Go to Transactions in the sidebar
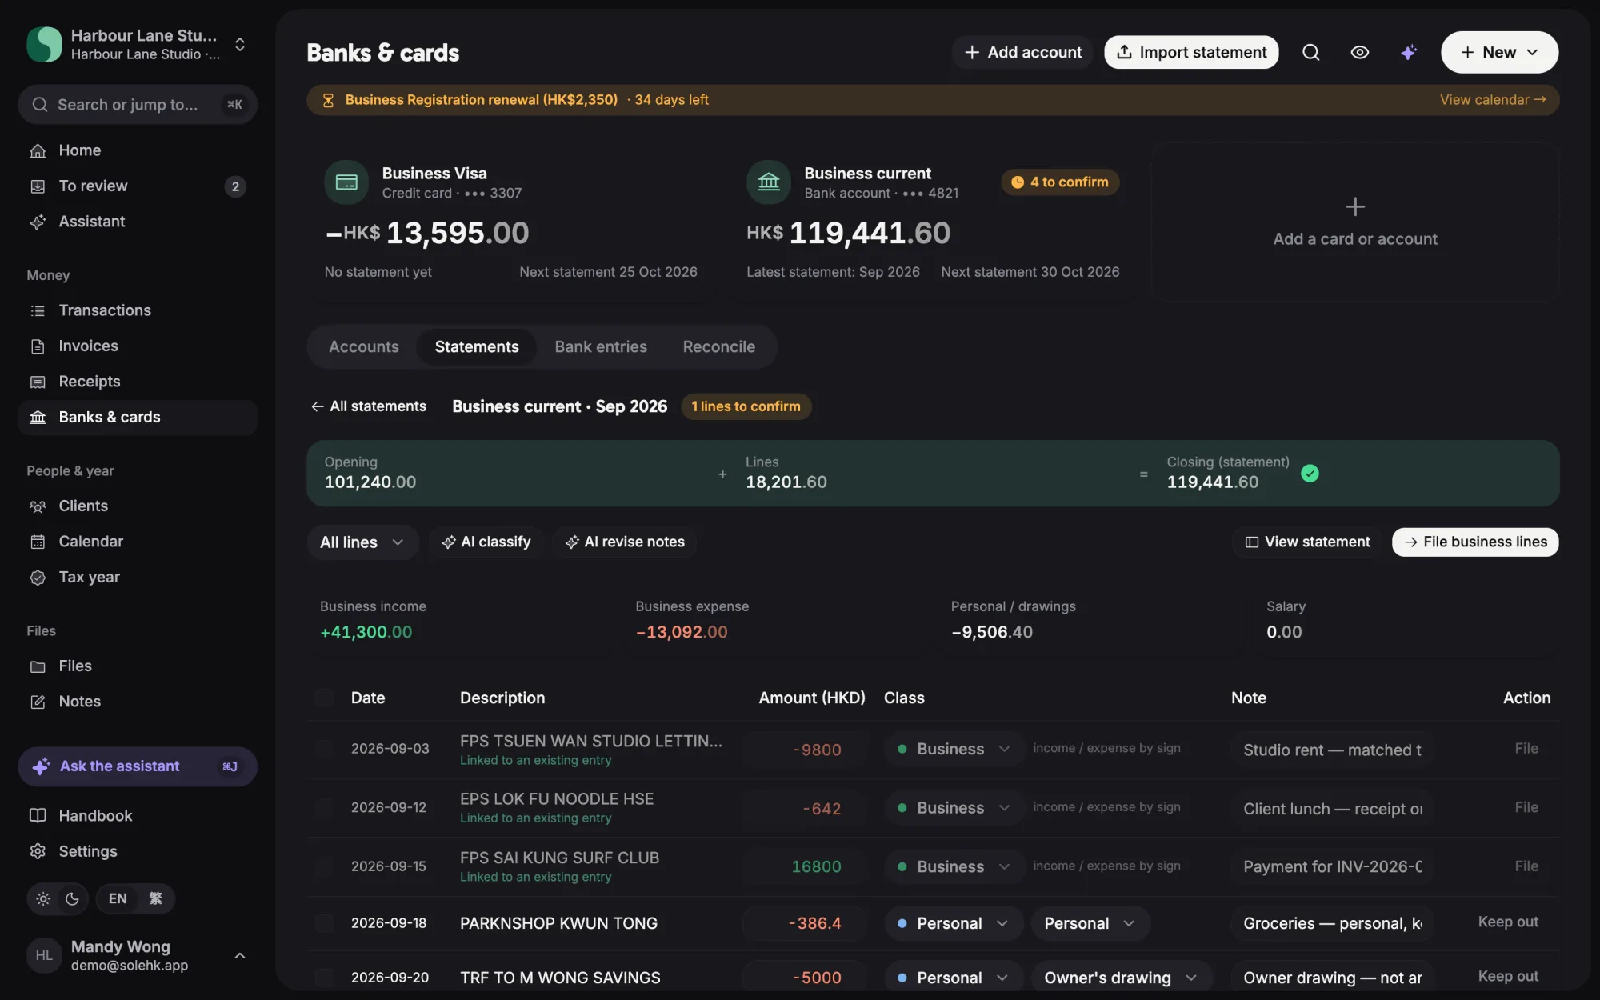 138,310
